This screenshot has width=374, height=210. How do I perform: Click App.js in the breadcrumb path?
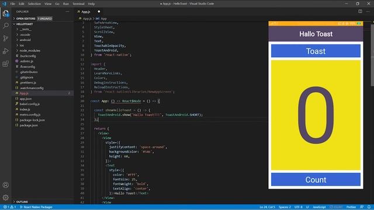(x=87, y=19)
